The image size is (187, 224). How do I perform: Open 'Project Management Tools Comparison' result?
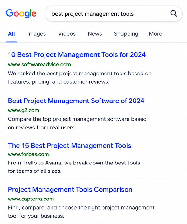pos(70,190)
